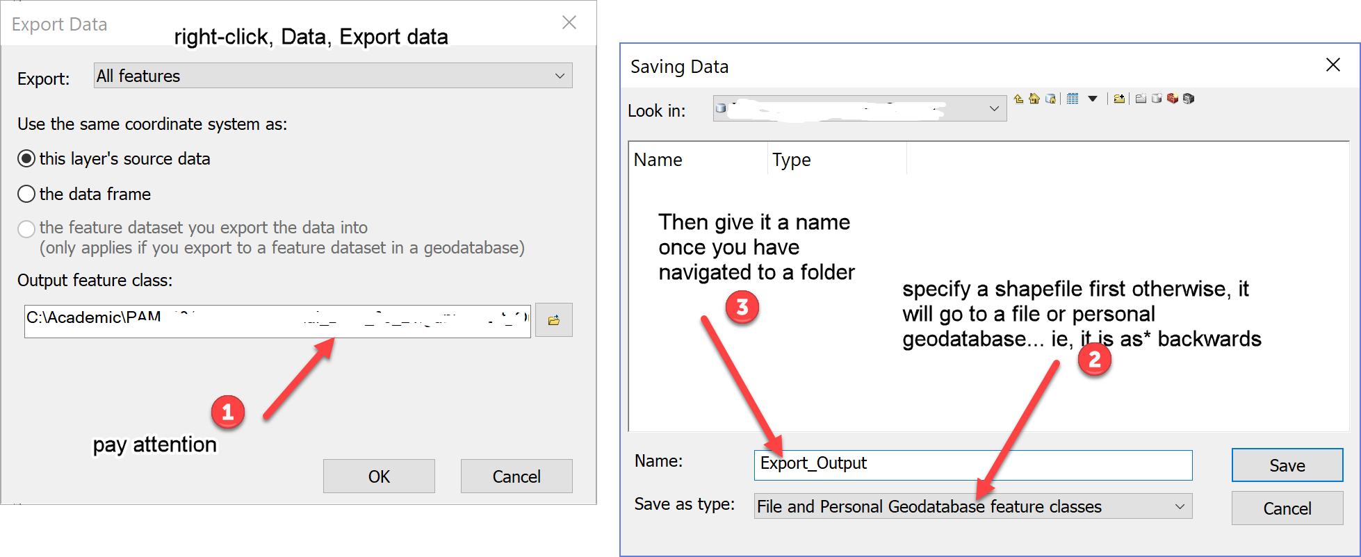The width and height of the screenshot is (1361, 557).
Task: Click the Export_Output name field
Action: [972, 465]
